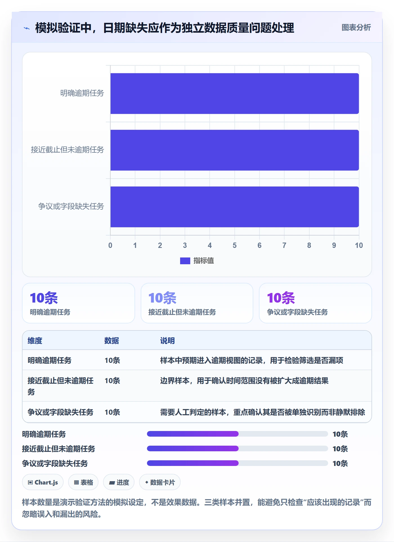
Task: Click the lightning icon beside the title
Action: point(27,28)
